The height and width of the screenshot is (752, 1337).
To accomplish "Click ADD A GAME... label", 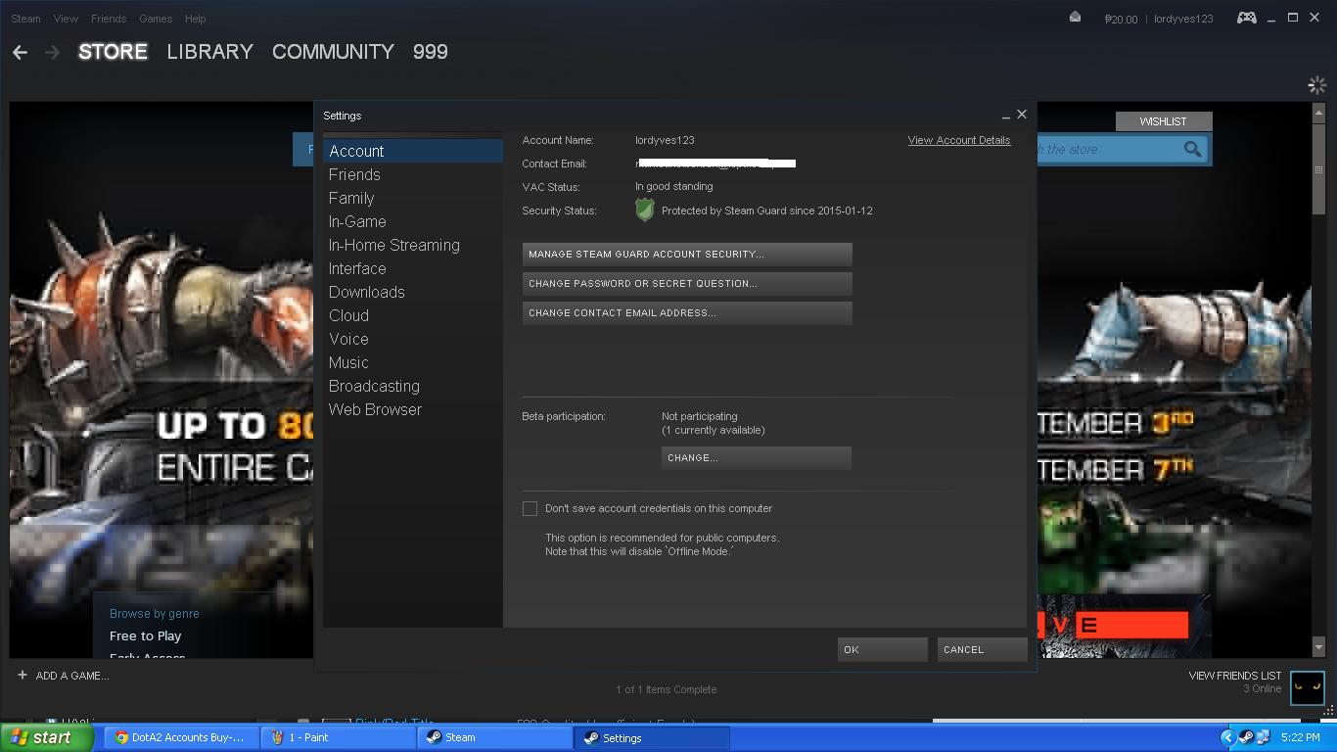I will [x=72, y=676].
